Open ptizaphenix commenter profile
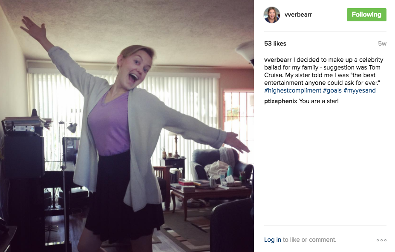The height and width of the screenshot is (252, 395). (281, 101)
